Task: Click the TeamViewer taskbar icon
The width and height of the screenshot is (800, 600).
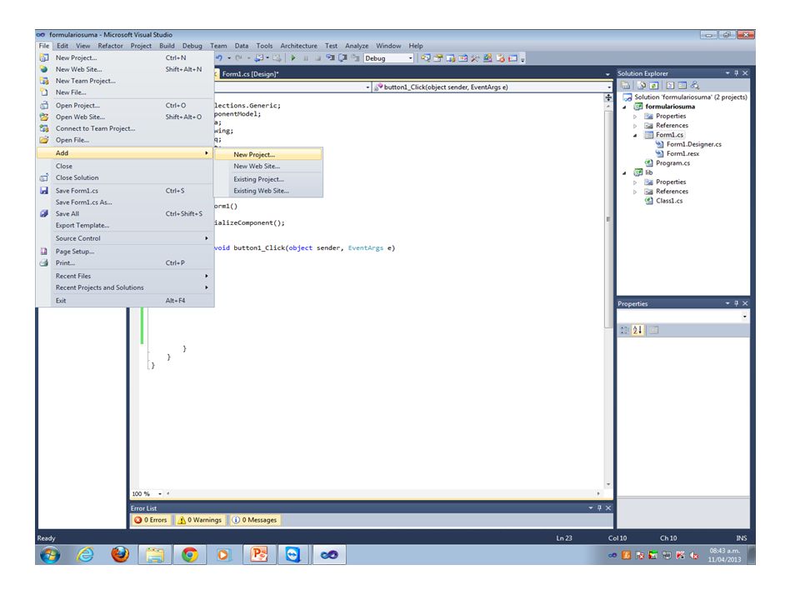Action: [x=293, y=555]
